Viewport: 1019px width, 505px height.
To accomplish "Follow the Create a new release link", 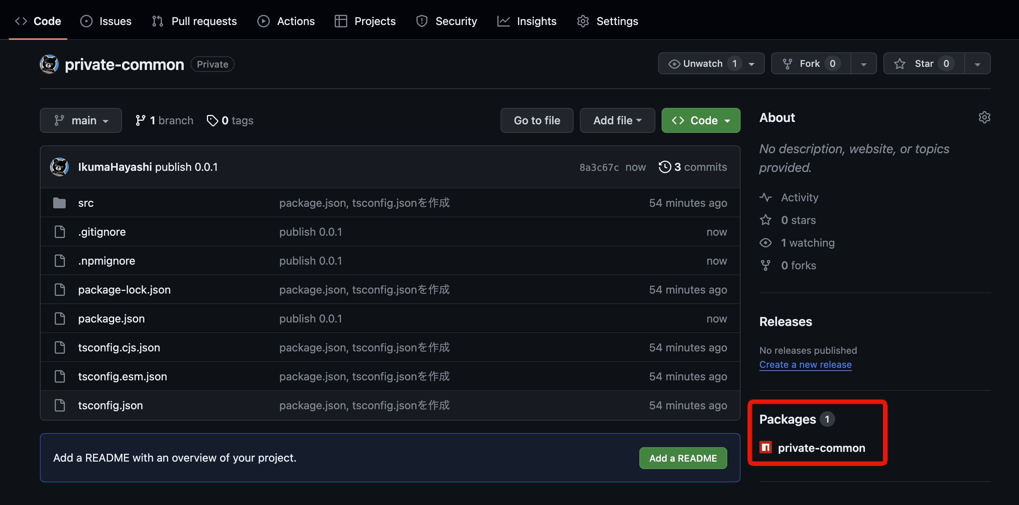I will click(x=805, y=365).
